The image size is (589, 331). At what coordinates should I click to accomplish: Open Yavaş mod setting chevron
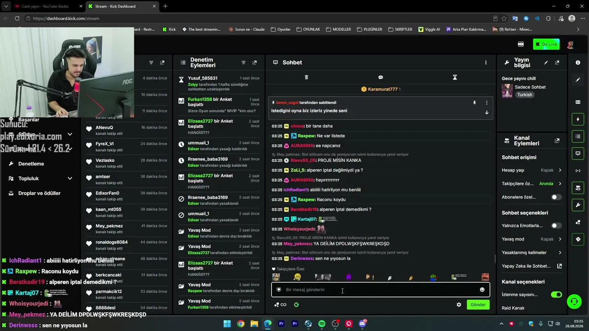click(560, 239)
